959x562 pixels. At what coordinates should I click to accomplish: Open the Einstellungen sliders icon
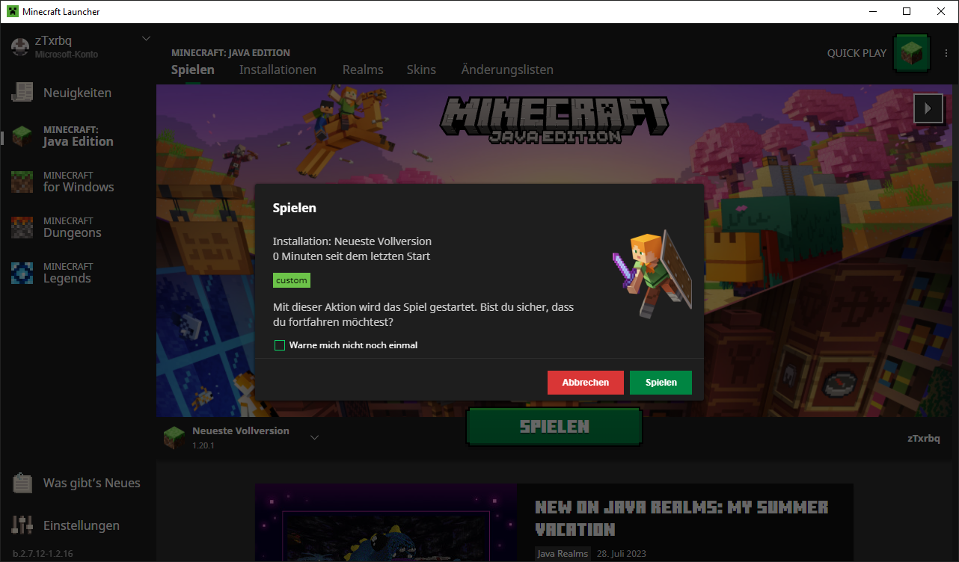click(x=22, y=525)
